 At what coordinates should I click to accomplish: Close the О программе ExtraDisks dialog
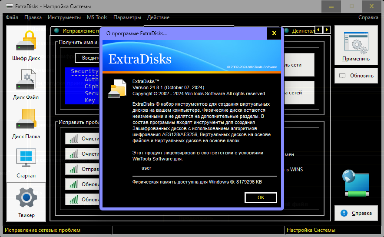pos(274,33)
